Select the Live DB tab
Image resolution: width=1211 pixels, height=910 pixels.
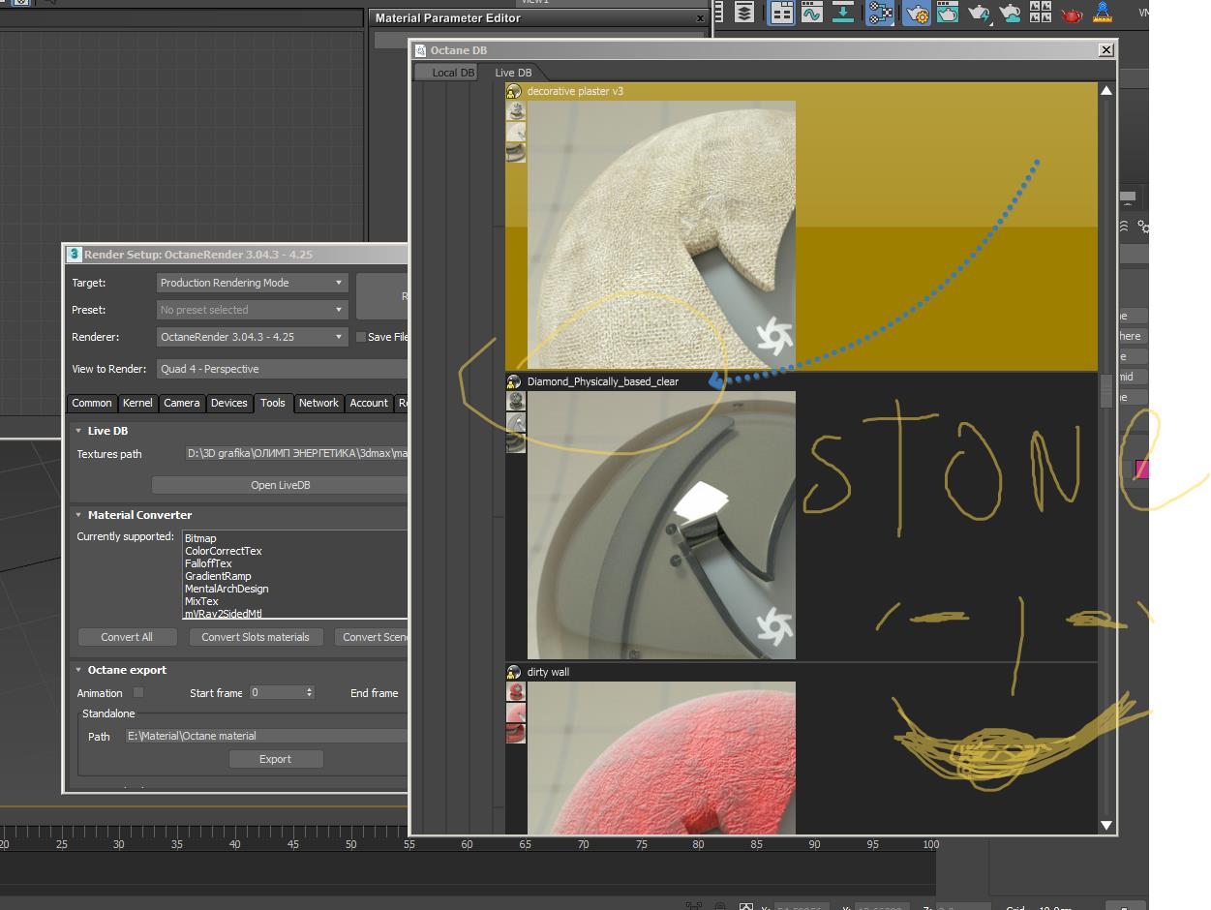pos(513,73)
